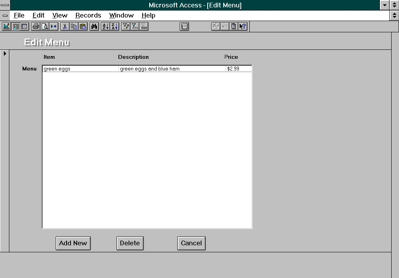Open the application control menu box
This screenshot has height=278, width=399.
[5, 5]
